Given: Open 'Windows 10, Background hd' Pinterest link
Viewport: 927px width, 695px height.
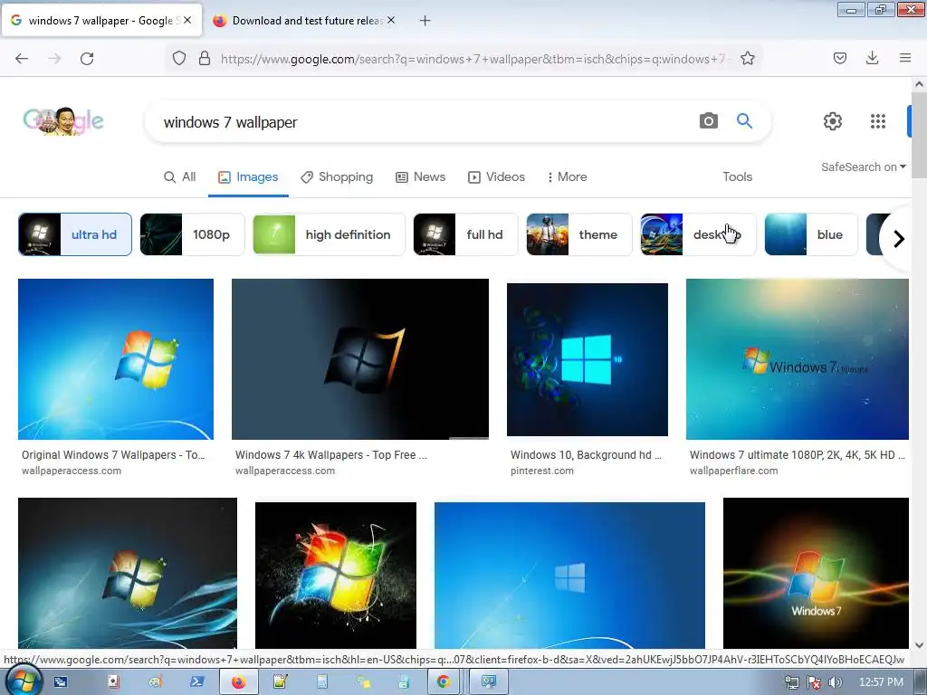Looking at the screenshot, I should pos(586,455).
